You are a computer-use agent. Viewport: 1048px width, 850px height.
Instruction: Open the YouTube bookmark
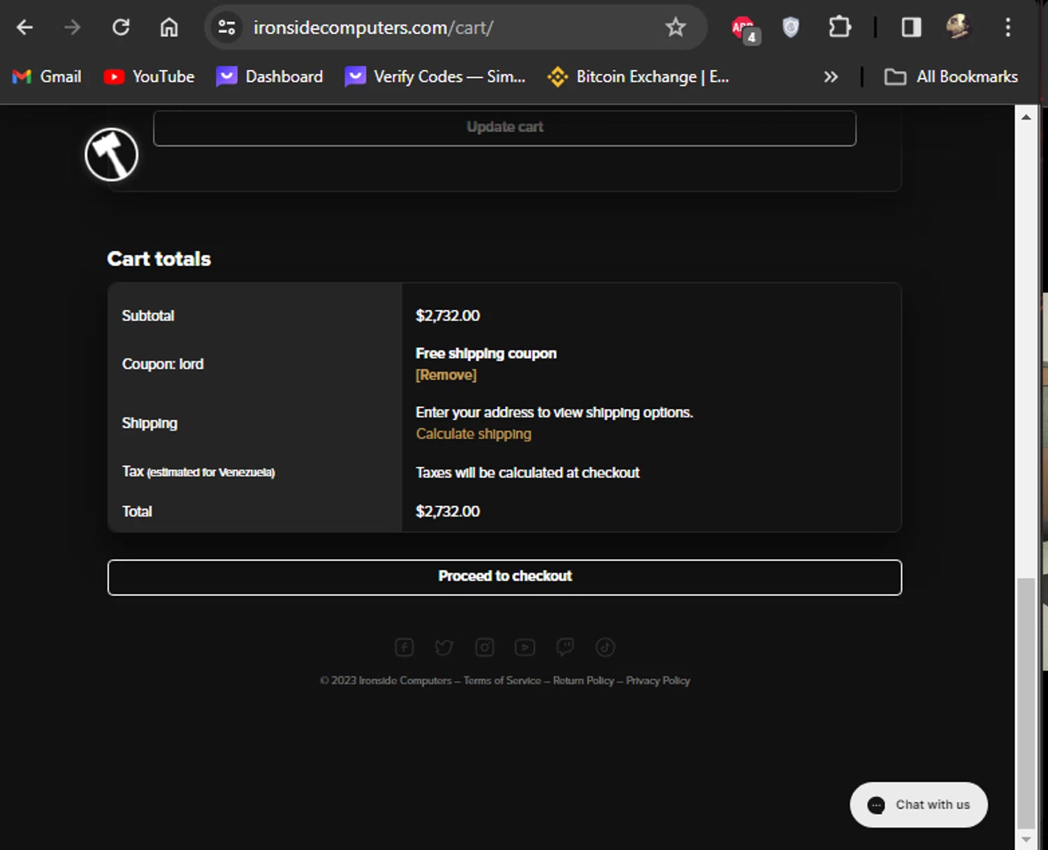tap(149, 77)
